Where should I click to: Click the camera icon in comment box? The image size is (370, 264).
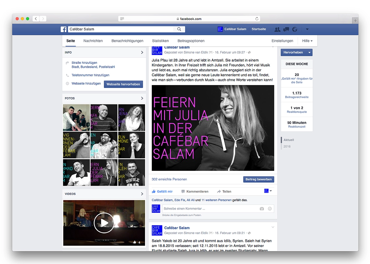262,209
